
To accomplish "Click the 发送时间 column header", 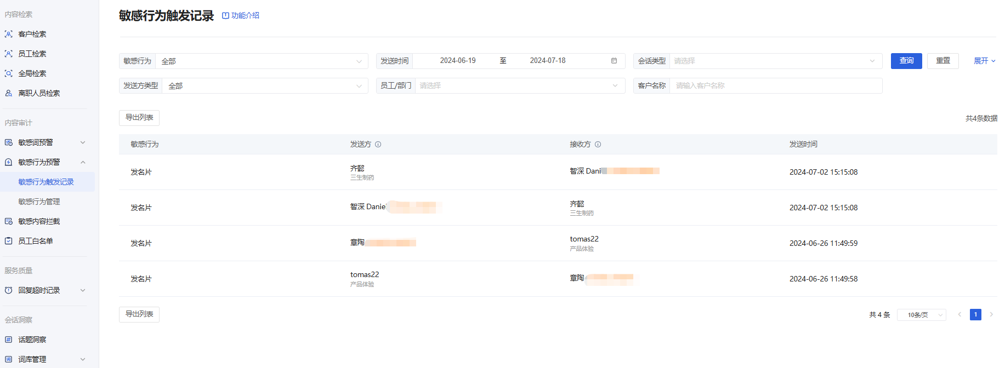I will point(803,144).
